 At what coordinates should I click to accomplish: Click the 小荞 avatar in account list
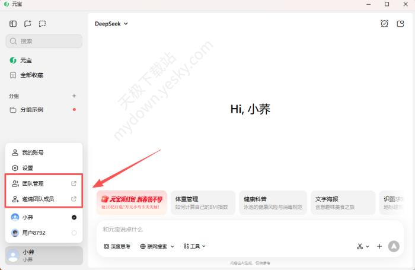pyautogui.click(x=15, y=217)
